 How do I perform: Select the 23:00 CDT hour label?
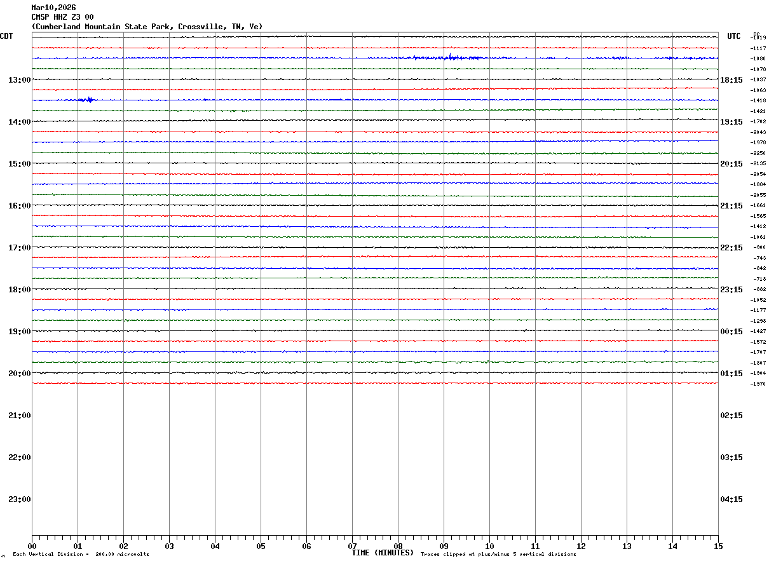pyautogui.click(x=19, y=499)
